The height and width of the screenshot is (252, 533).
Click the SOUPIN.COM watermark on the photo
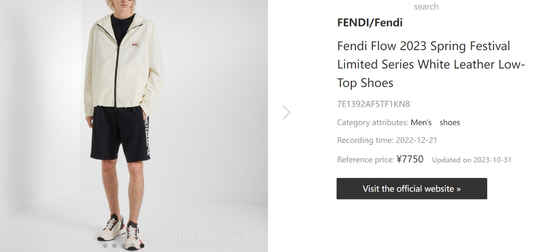tap(201, 236)
